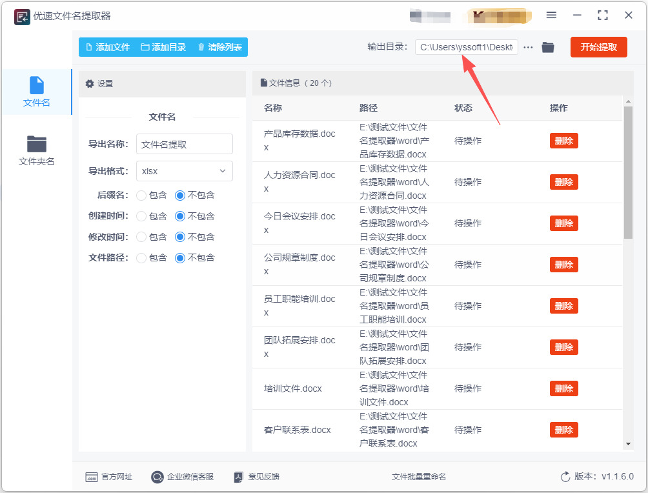
Task: Click 添加目录 toolbar button
Action: 163,47
